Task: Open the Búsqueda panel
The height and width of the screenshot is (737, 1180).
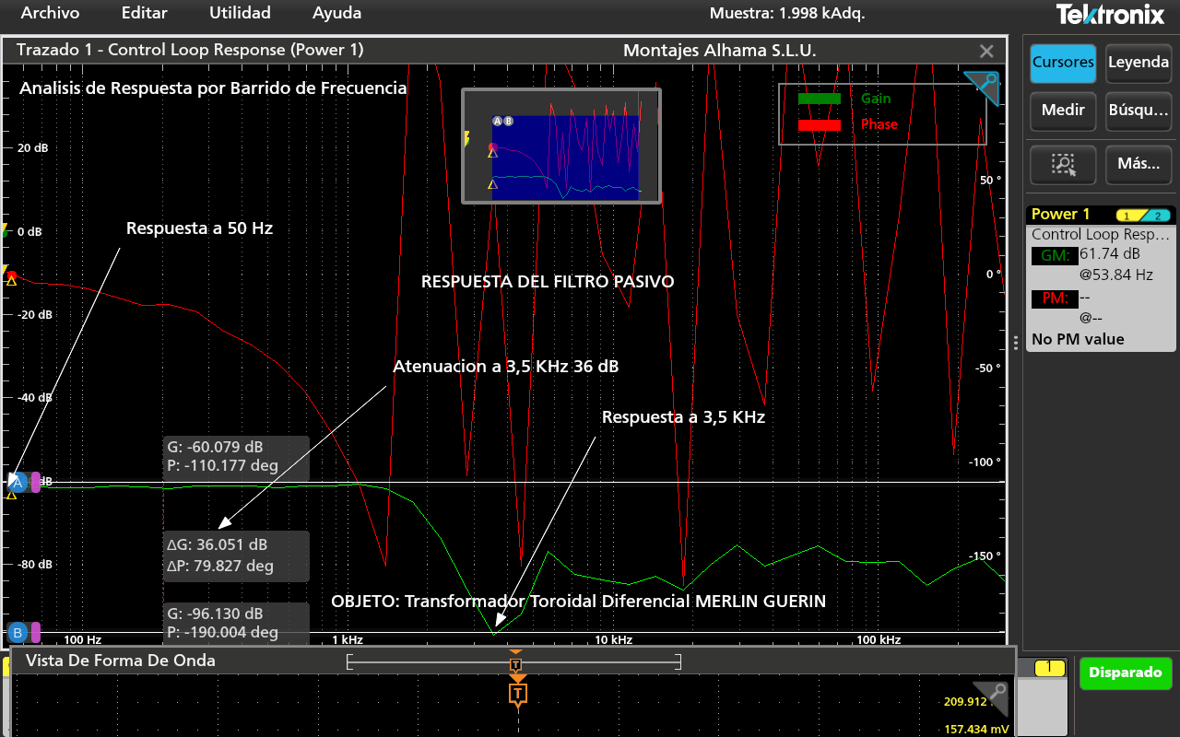Action: [1138, 111]
